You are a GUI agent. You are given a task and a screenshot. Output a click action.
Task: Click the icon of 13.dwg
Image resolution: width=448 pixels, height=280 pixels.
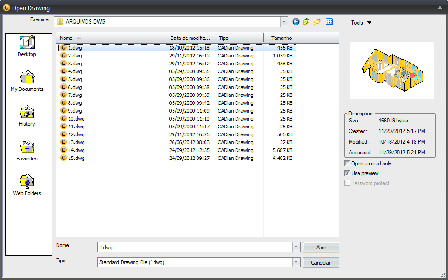coord(64,142)
